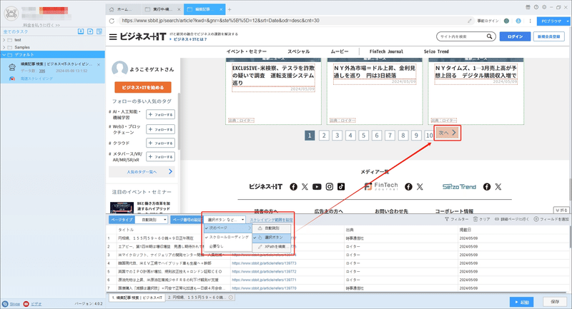Close the task item in the デフォルト folder

[99, 64]
